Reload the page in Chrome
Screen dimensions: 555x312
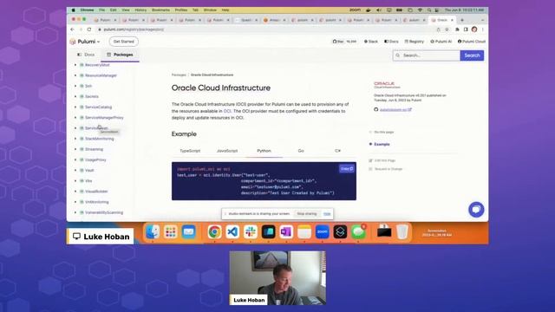(x=89, y=29)
